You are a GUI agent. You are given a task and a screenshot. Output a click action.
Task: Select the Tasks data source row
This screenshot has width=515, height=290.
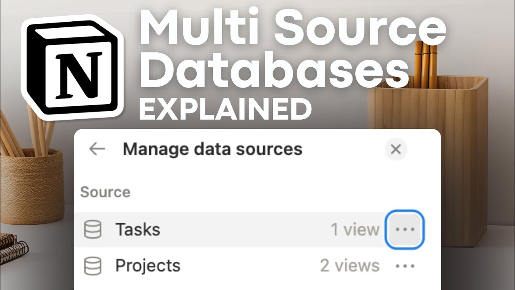257,230
